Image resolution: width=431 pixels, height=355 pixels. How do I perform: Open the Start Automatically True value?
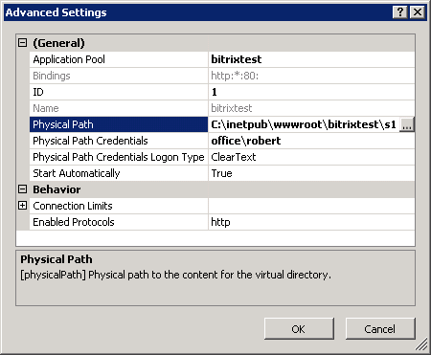point(311,173)
